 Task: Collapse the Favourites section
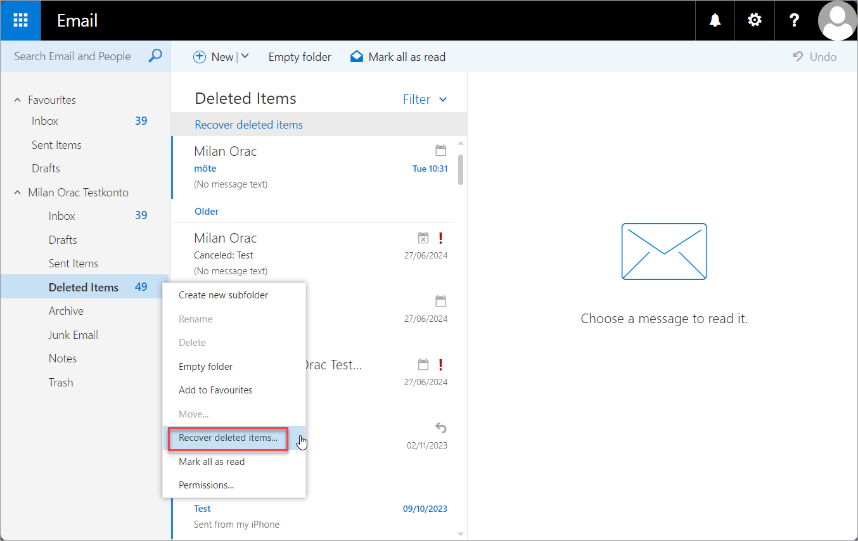[18, 100]
